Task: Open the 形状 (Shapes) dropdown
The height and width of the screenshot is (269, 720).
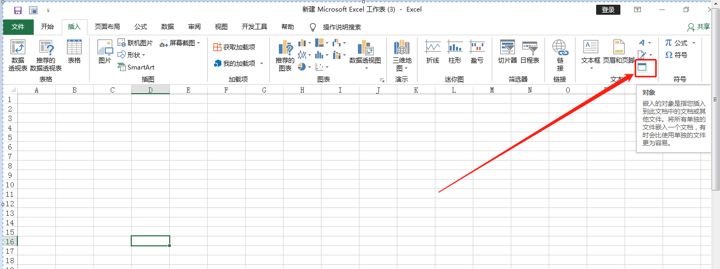Action: [x=132, y=55]
